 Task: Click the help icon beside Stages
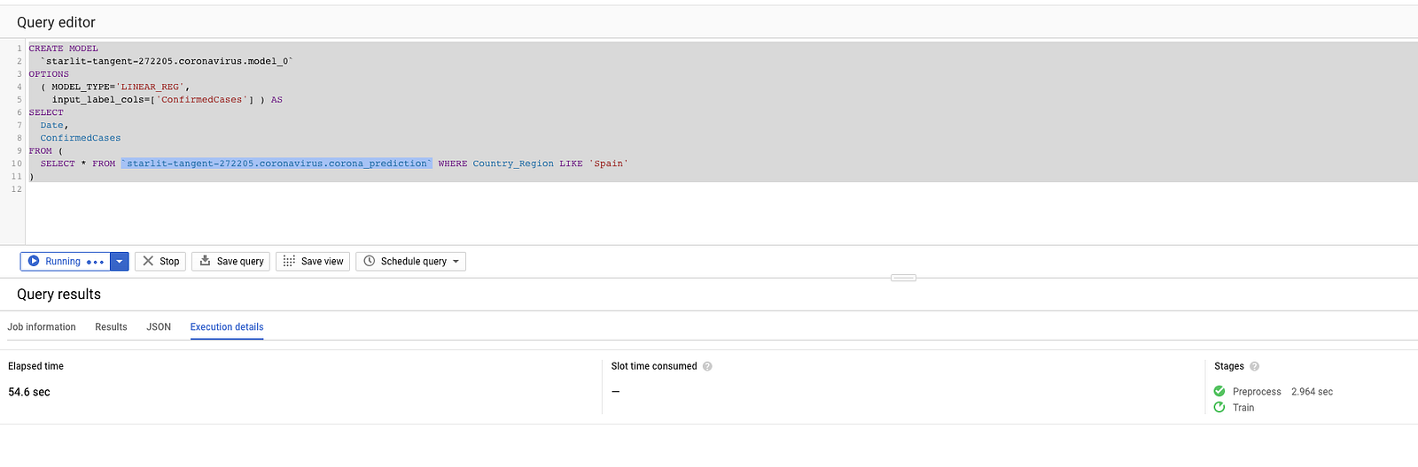1254,366
